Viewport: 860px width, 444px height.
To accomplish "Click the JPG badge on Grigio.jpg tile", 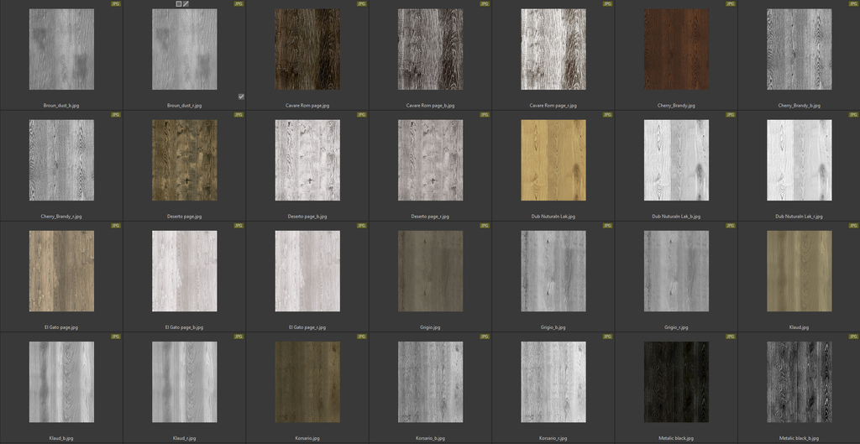I will [x=485, y=226].
